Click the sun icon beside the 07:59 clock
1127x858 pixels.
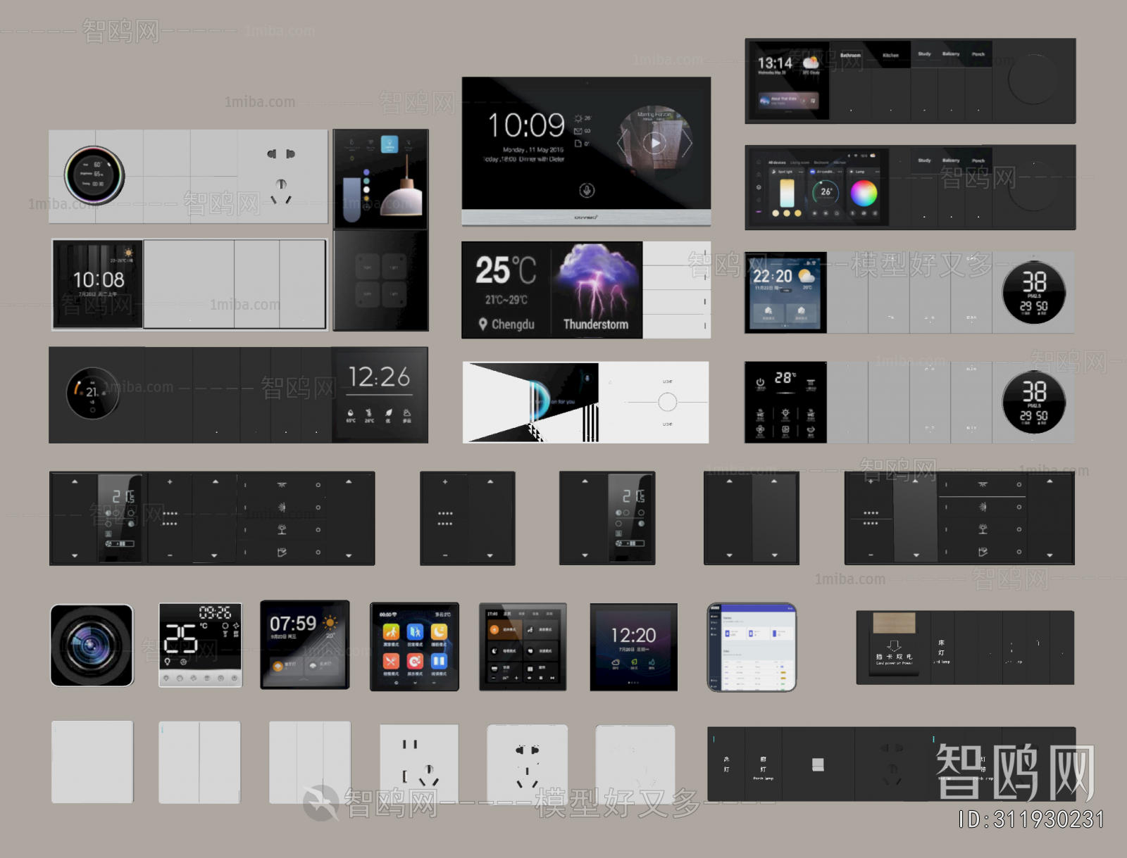pos(330,623)
